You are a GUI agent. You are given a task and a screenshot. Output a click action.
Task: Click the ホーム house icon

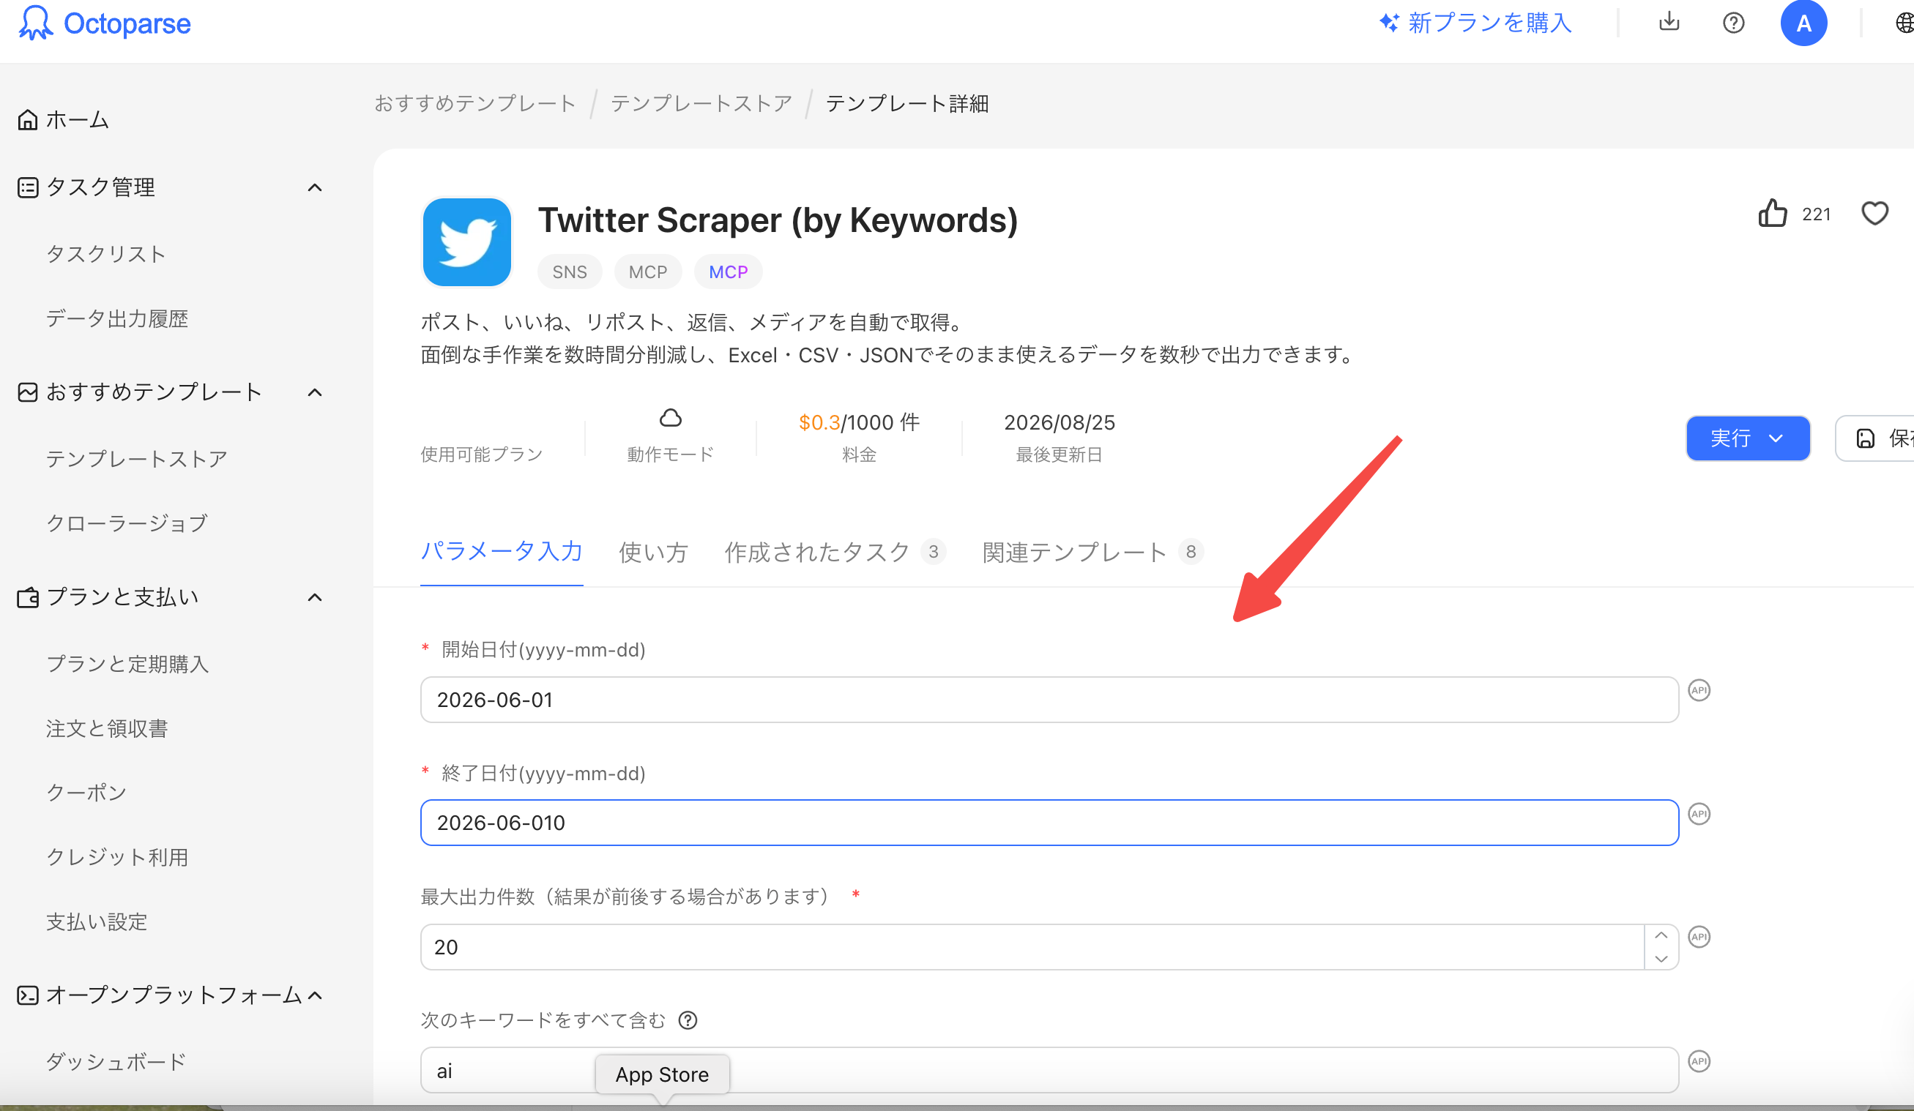[27, 120]
